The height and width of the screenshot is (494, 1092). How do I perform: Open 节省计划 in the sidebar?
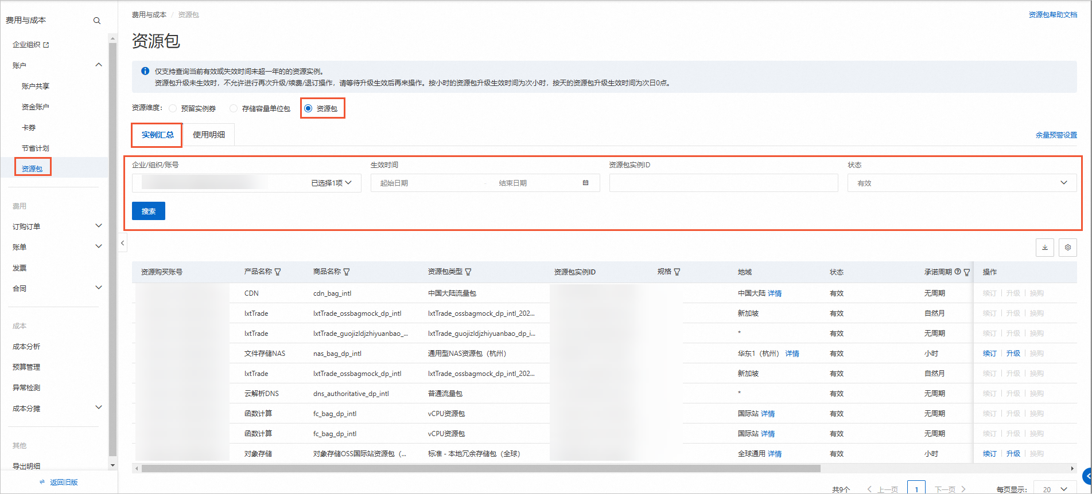[36, 148]
